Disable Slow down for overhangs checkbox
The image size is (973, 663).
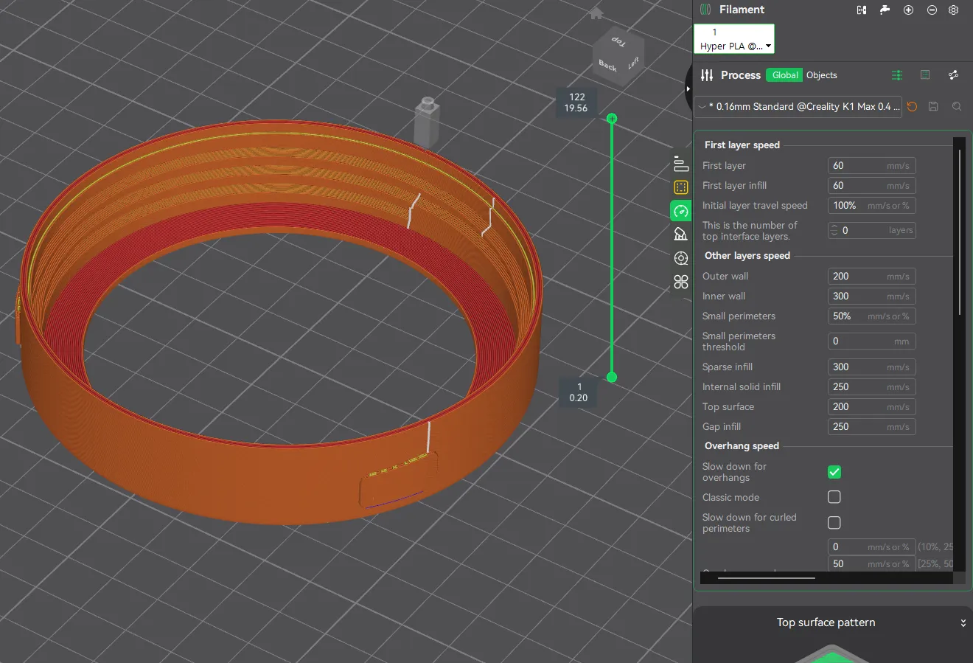(x=834, y=472)
